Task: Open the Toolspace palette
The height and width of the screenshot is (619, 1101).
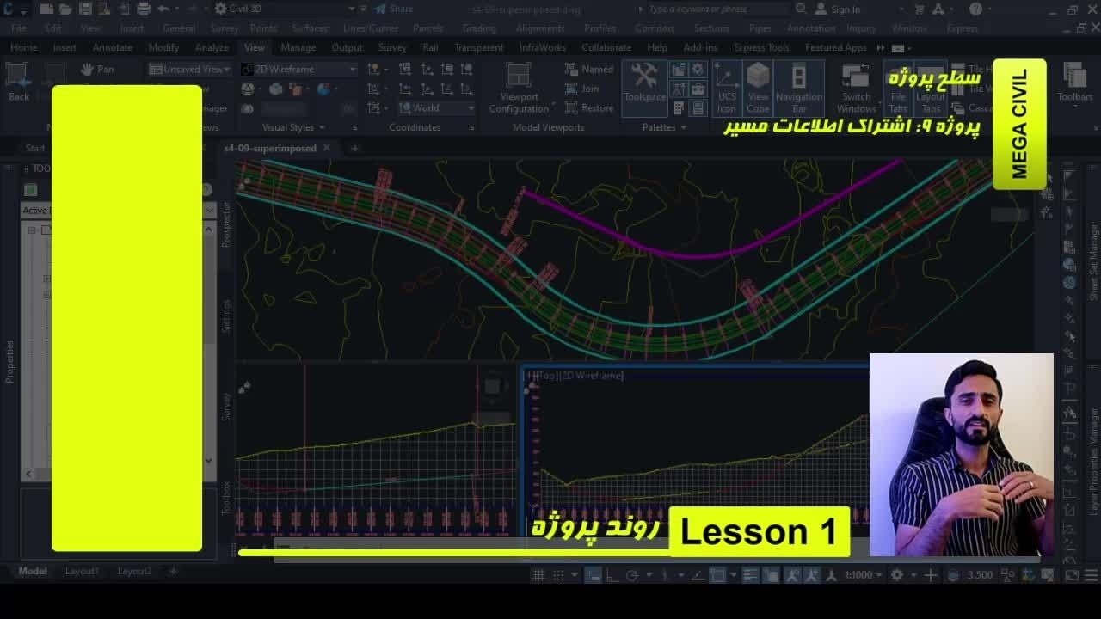Action: click(644, 84)
